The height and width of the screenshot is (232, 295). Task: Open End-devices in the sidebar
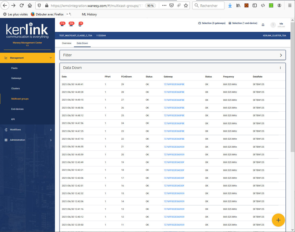[x=17, y=109]
